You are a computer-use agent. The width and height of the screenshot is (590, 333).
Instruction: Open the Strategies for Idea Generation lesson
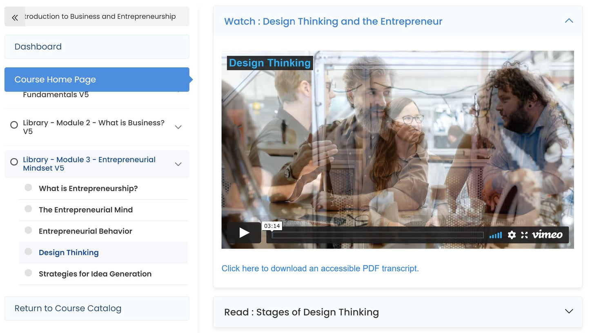click(x=95, y=274)
